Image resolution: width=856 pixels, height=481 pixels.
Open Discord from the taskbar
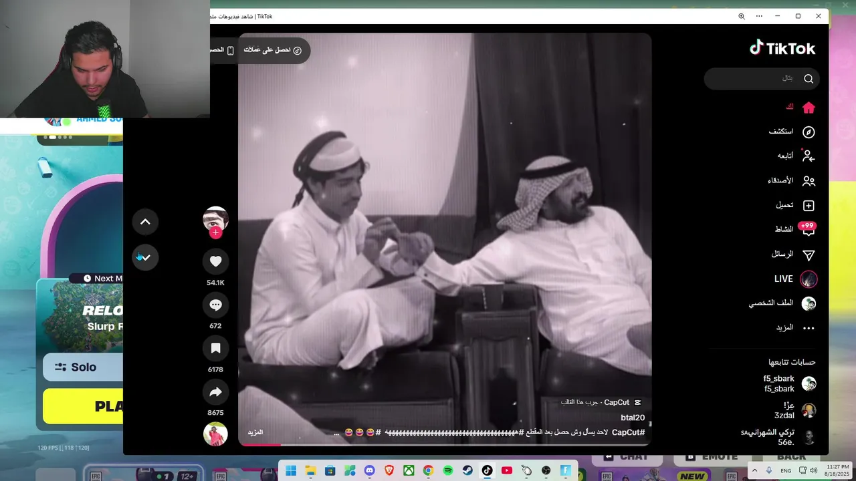[x=370, y=470]
